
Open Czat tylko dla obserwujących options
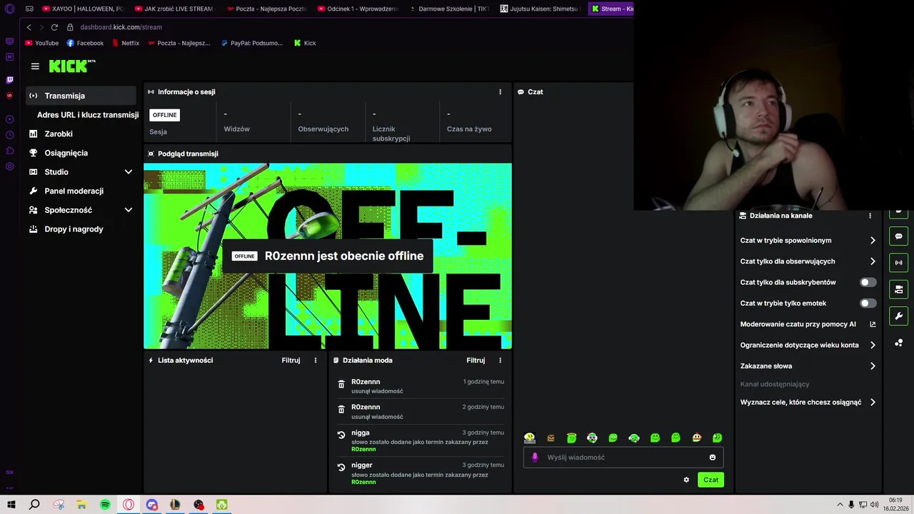point(808,261)
